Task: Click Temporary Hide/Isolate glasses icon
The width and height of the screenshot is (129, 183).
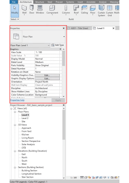Action: pyautogui.click(x=105, y=177)
